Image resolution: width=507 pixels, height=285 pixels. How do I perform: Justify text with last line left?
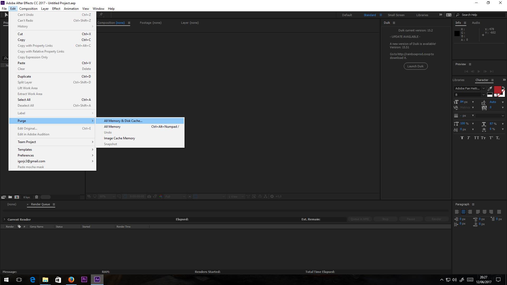click(478, 212)
